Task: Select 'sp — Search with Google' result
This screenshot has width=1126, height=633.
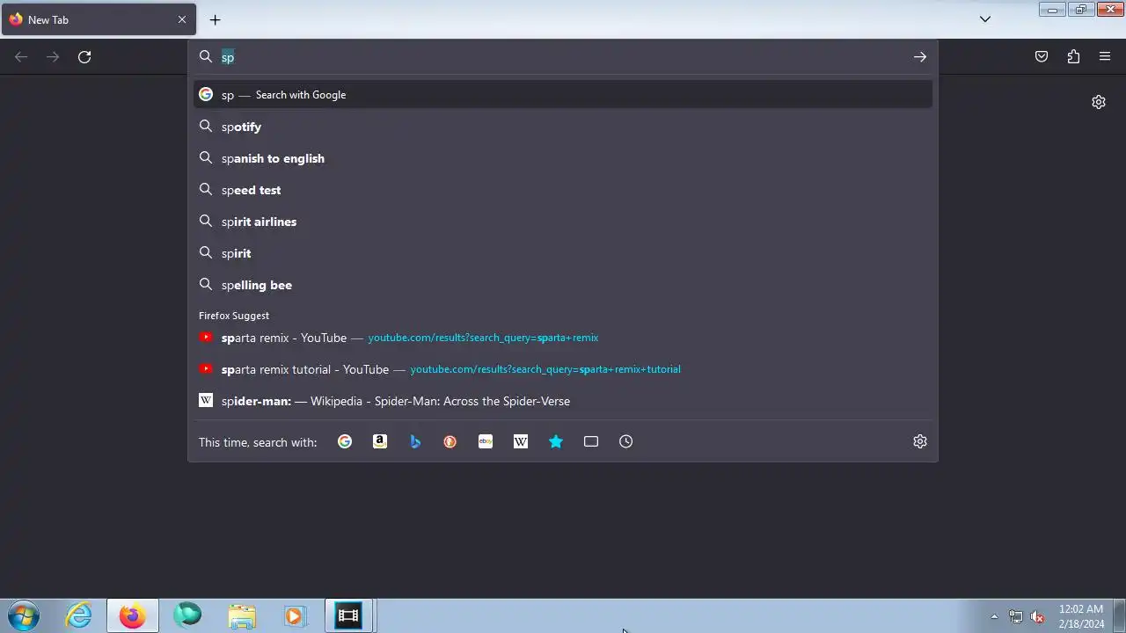Action: 563,95
